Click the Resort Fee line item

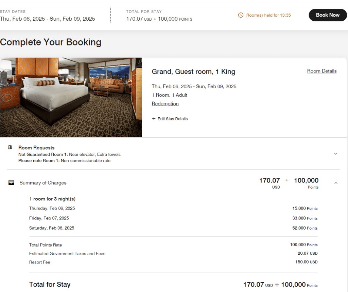click(x=40, y=262)
